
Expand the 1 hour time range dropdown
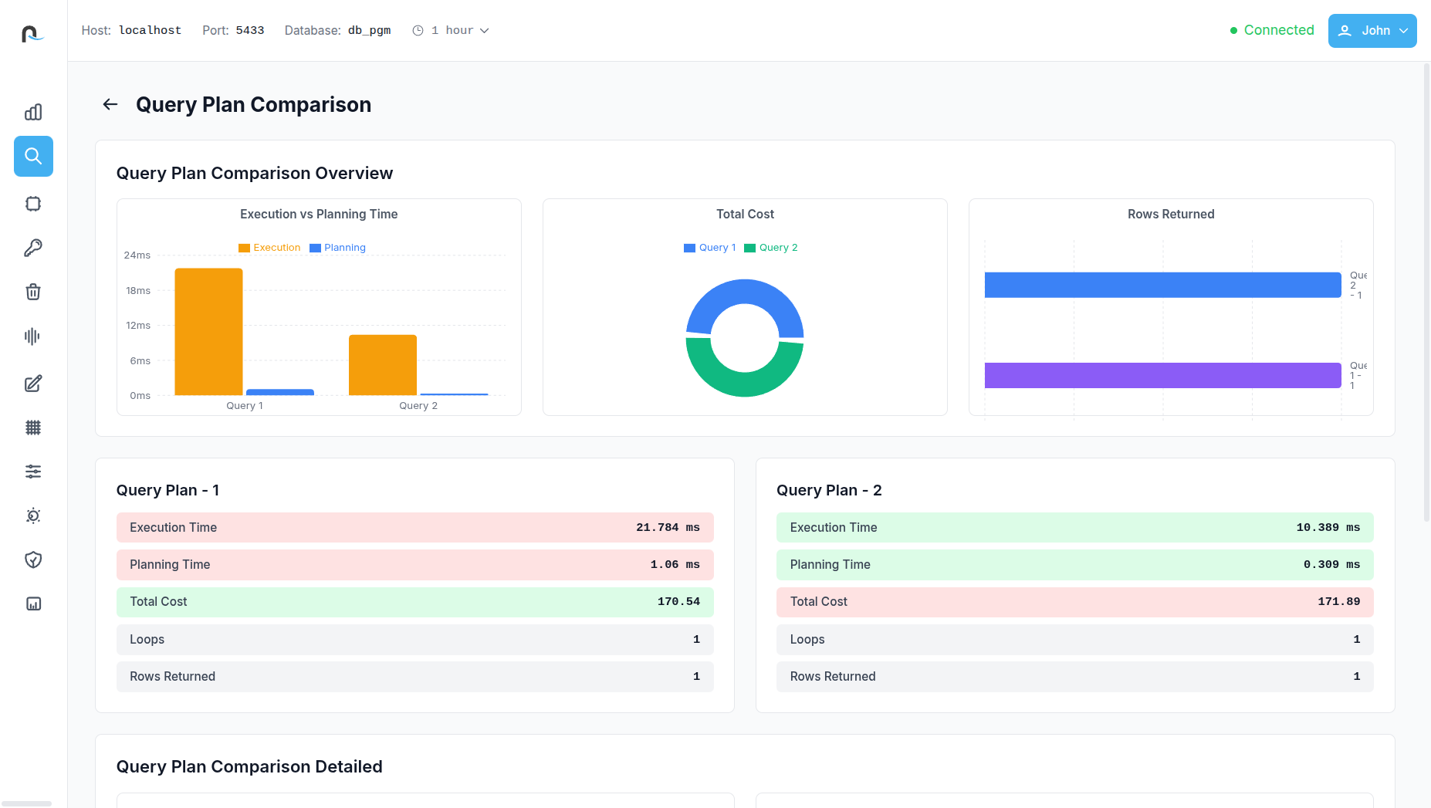[x=452, y=31]
